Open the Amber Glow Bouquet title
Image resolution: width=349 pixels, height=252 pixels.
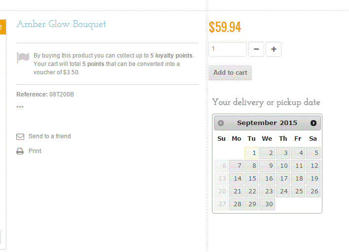[61, 24]
